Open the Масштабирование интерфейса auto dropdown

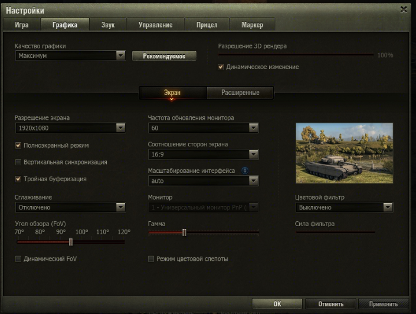click(x=203, y=181)
